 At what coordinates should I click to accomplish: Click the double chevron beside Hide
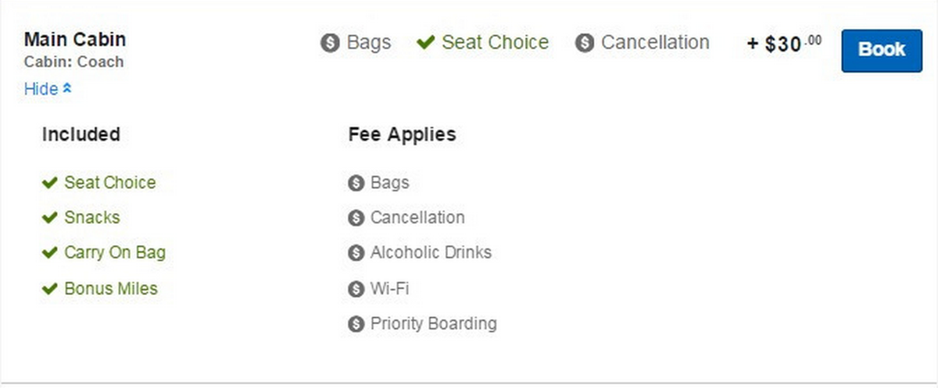(x=67, y=89)
